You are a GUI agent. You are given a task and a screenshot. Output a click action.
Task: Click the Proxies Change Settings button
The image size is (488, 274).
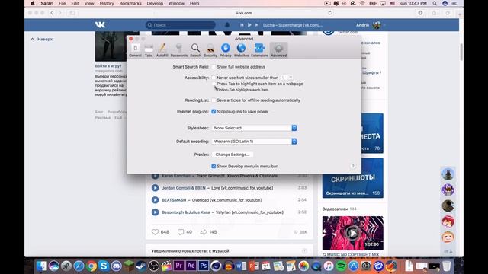[233, 155]
